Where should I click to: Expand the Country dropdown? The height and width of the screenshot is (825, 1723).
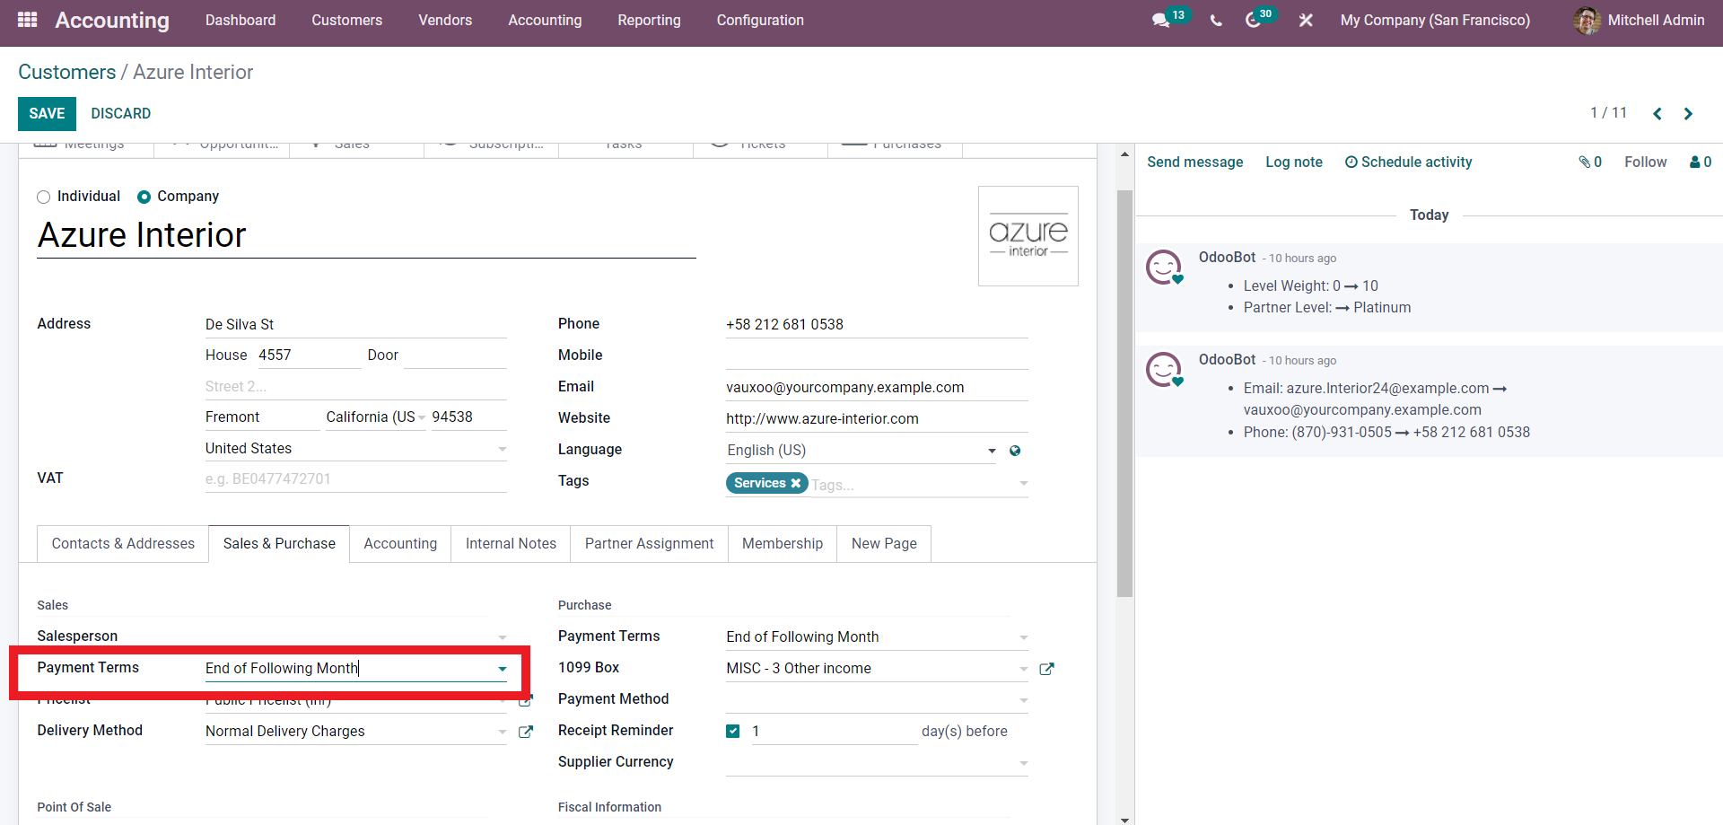[503, 449]
